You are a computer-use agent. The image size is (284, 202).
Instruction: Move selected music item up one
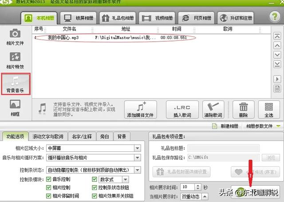coord(277,45)
